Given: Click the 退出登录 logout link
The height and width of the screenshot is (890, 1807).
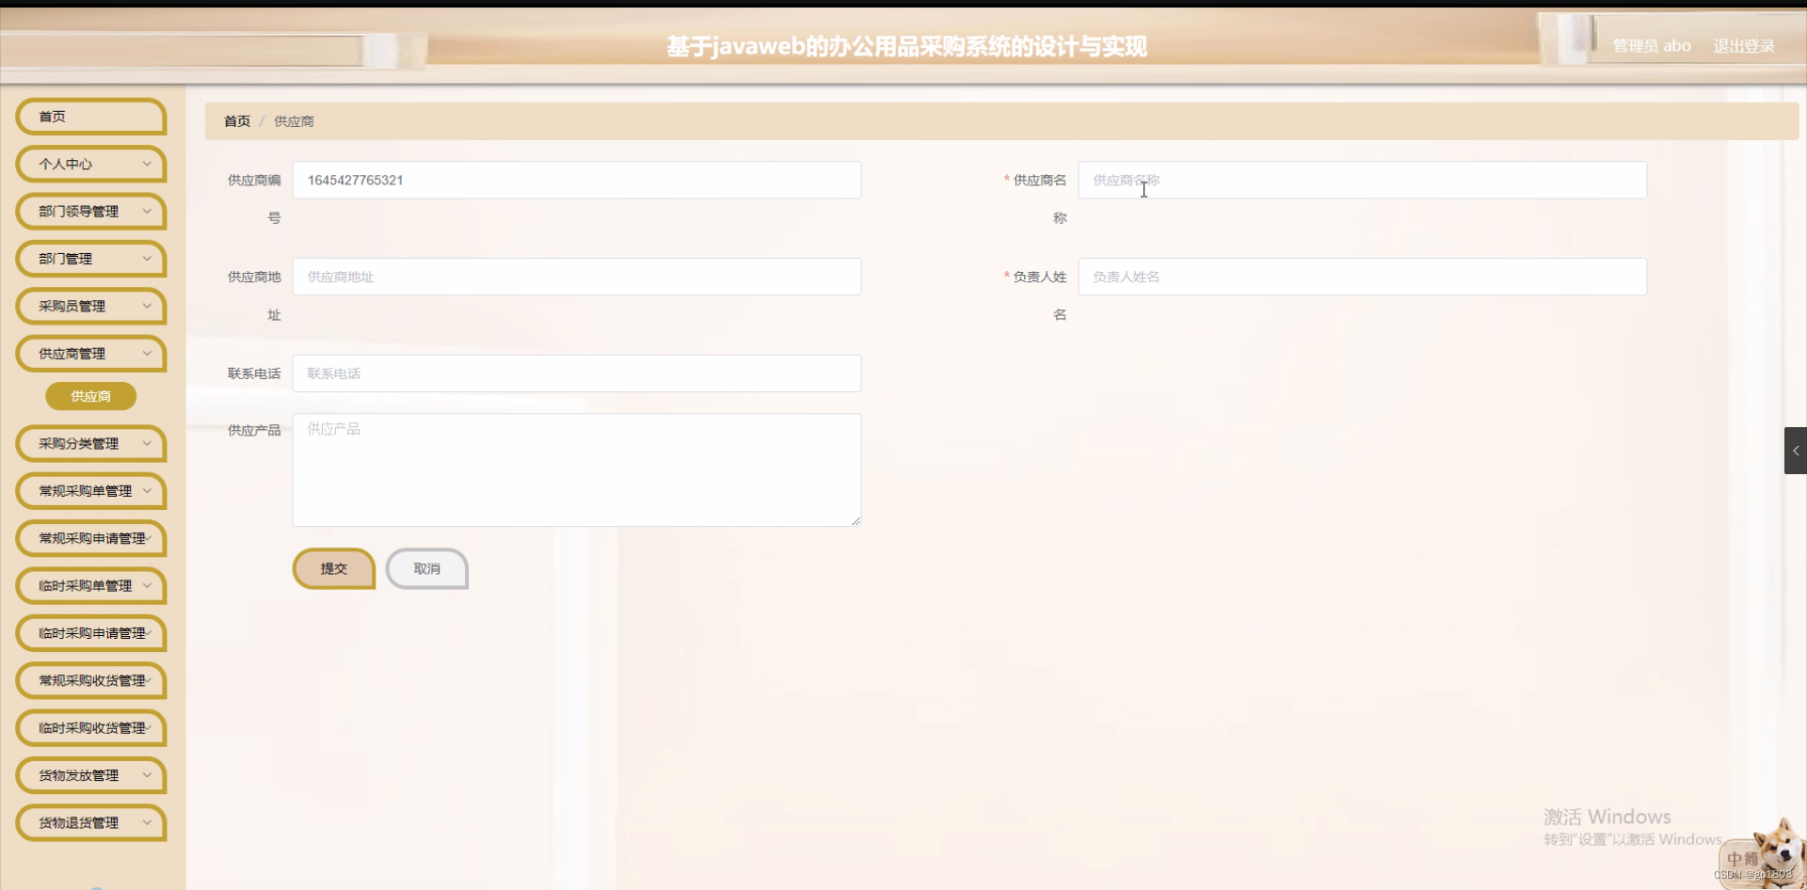Looking at the screenshot, I should pyautogui.click(x=1744, y=46).
